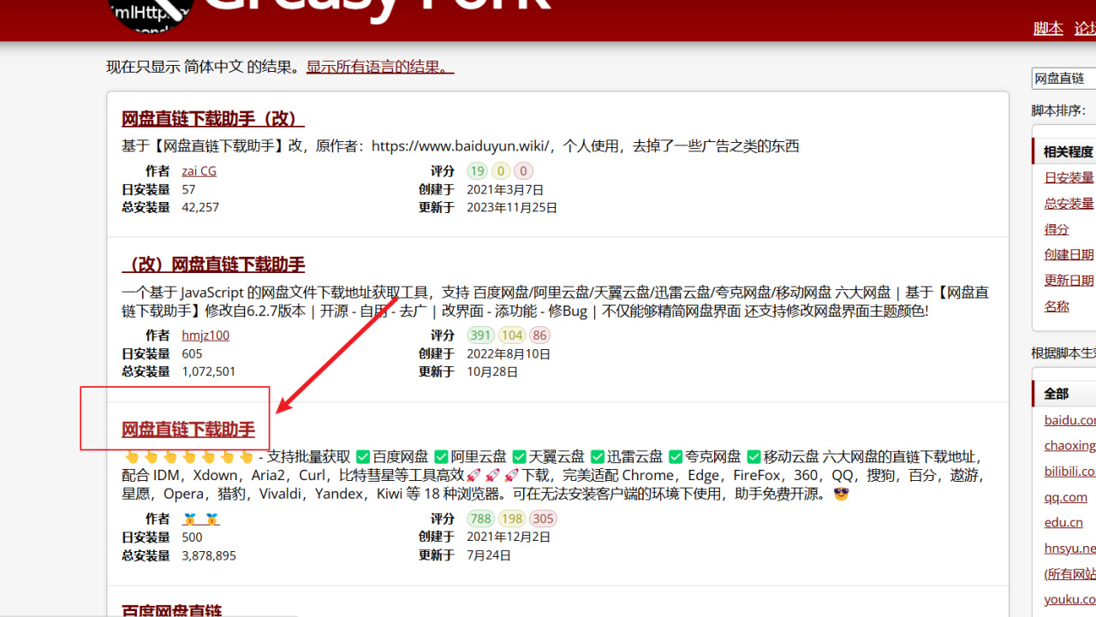
Task: Open author hmjz100 profile
Action: pyautogui.click(x=205, y=335)
